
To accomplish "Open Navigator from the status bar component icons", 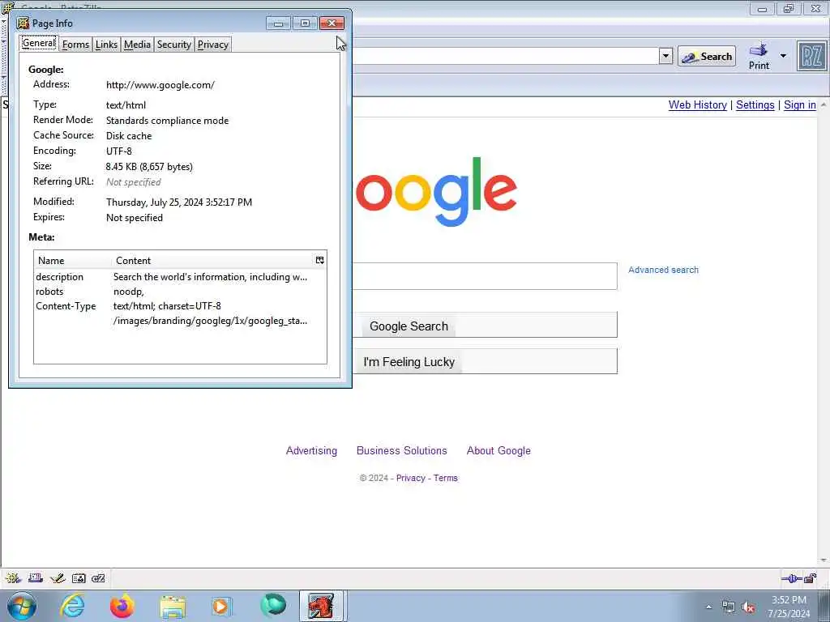I will (x=13, y=578).
